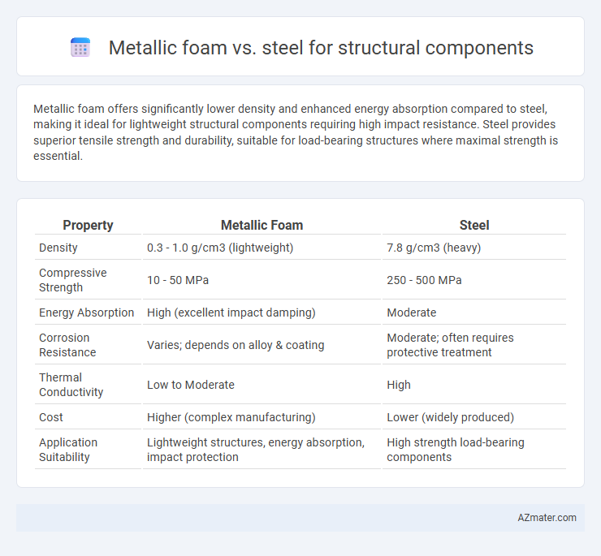Screen dimensions: 601x556
Task: Select the 'Energy Absorption' row label
Action: click(x=87, y=312)
